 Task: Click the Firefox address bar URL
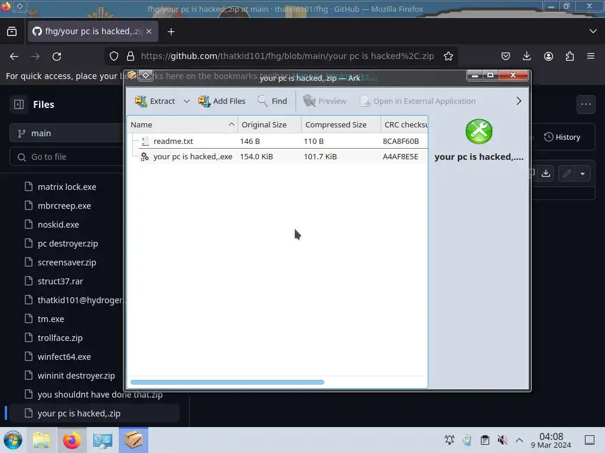(x=287, y=56)
